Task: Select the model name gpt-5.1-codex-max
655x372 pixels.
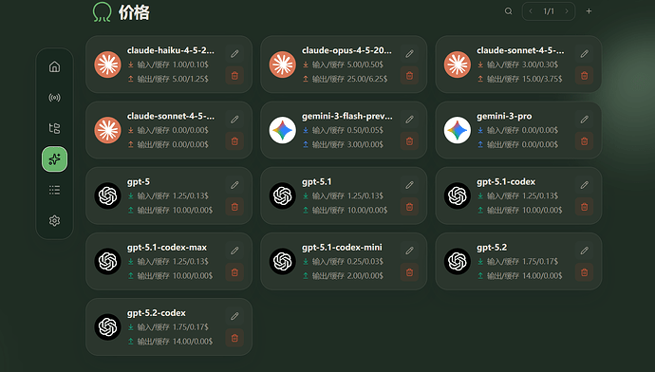Action: pyautogui.click(x=167, y=247)
